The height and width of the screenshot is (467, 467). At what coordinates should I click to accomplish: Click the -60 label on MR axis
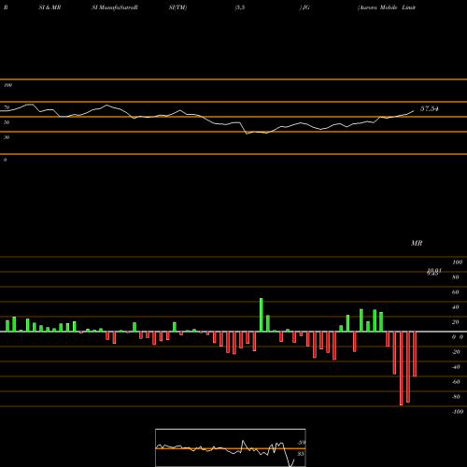tap(456, 382)
